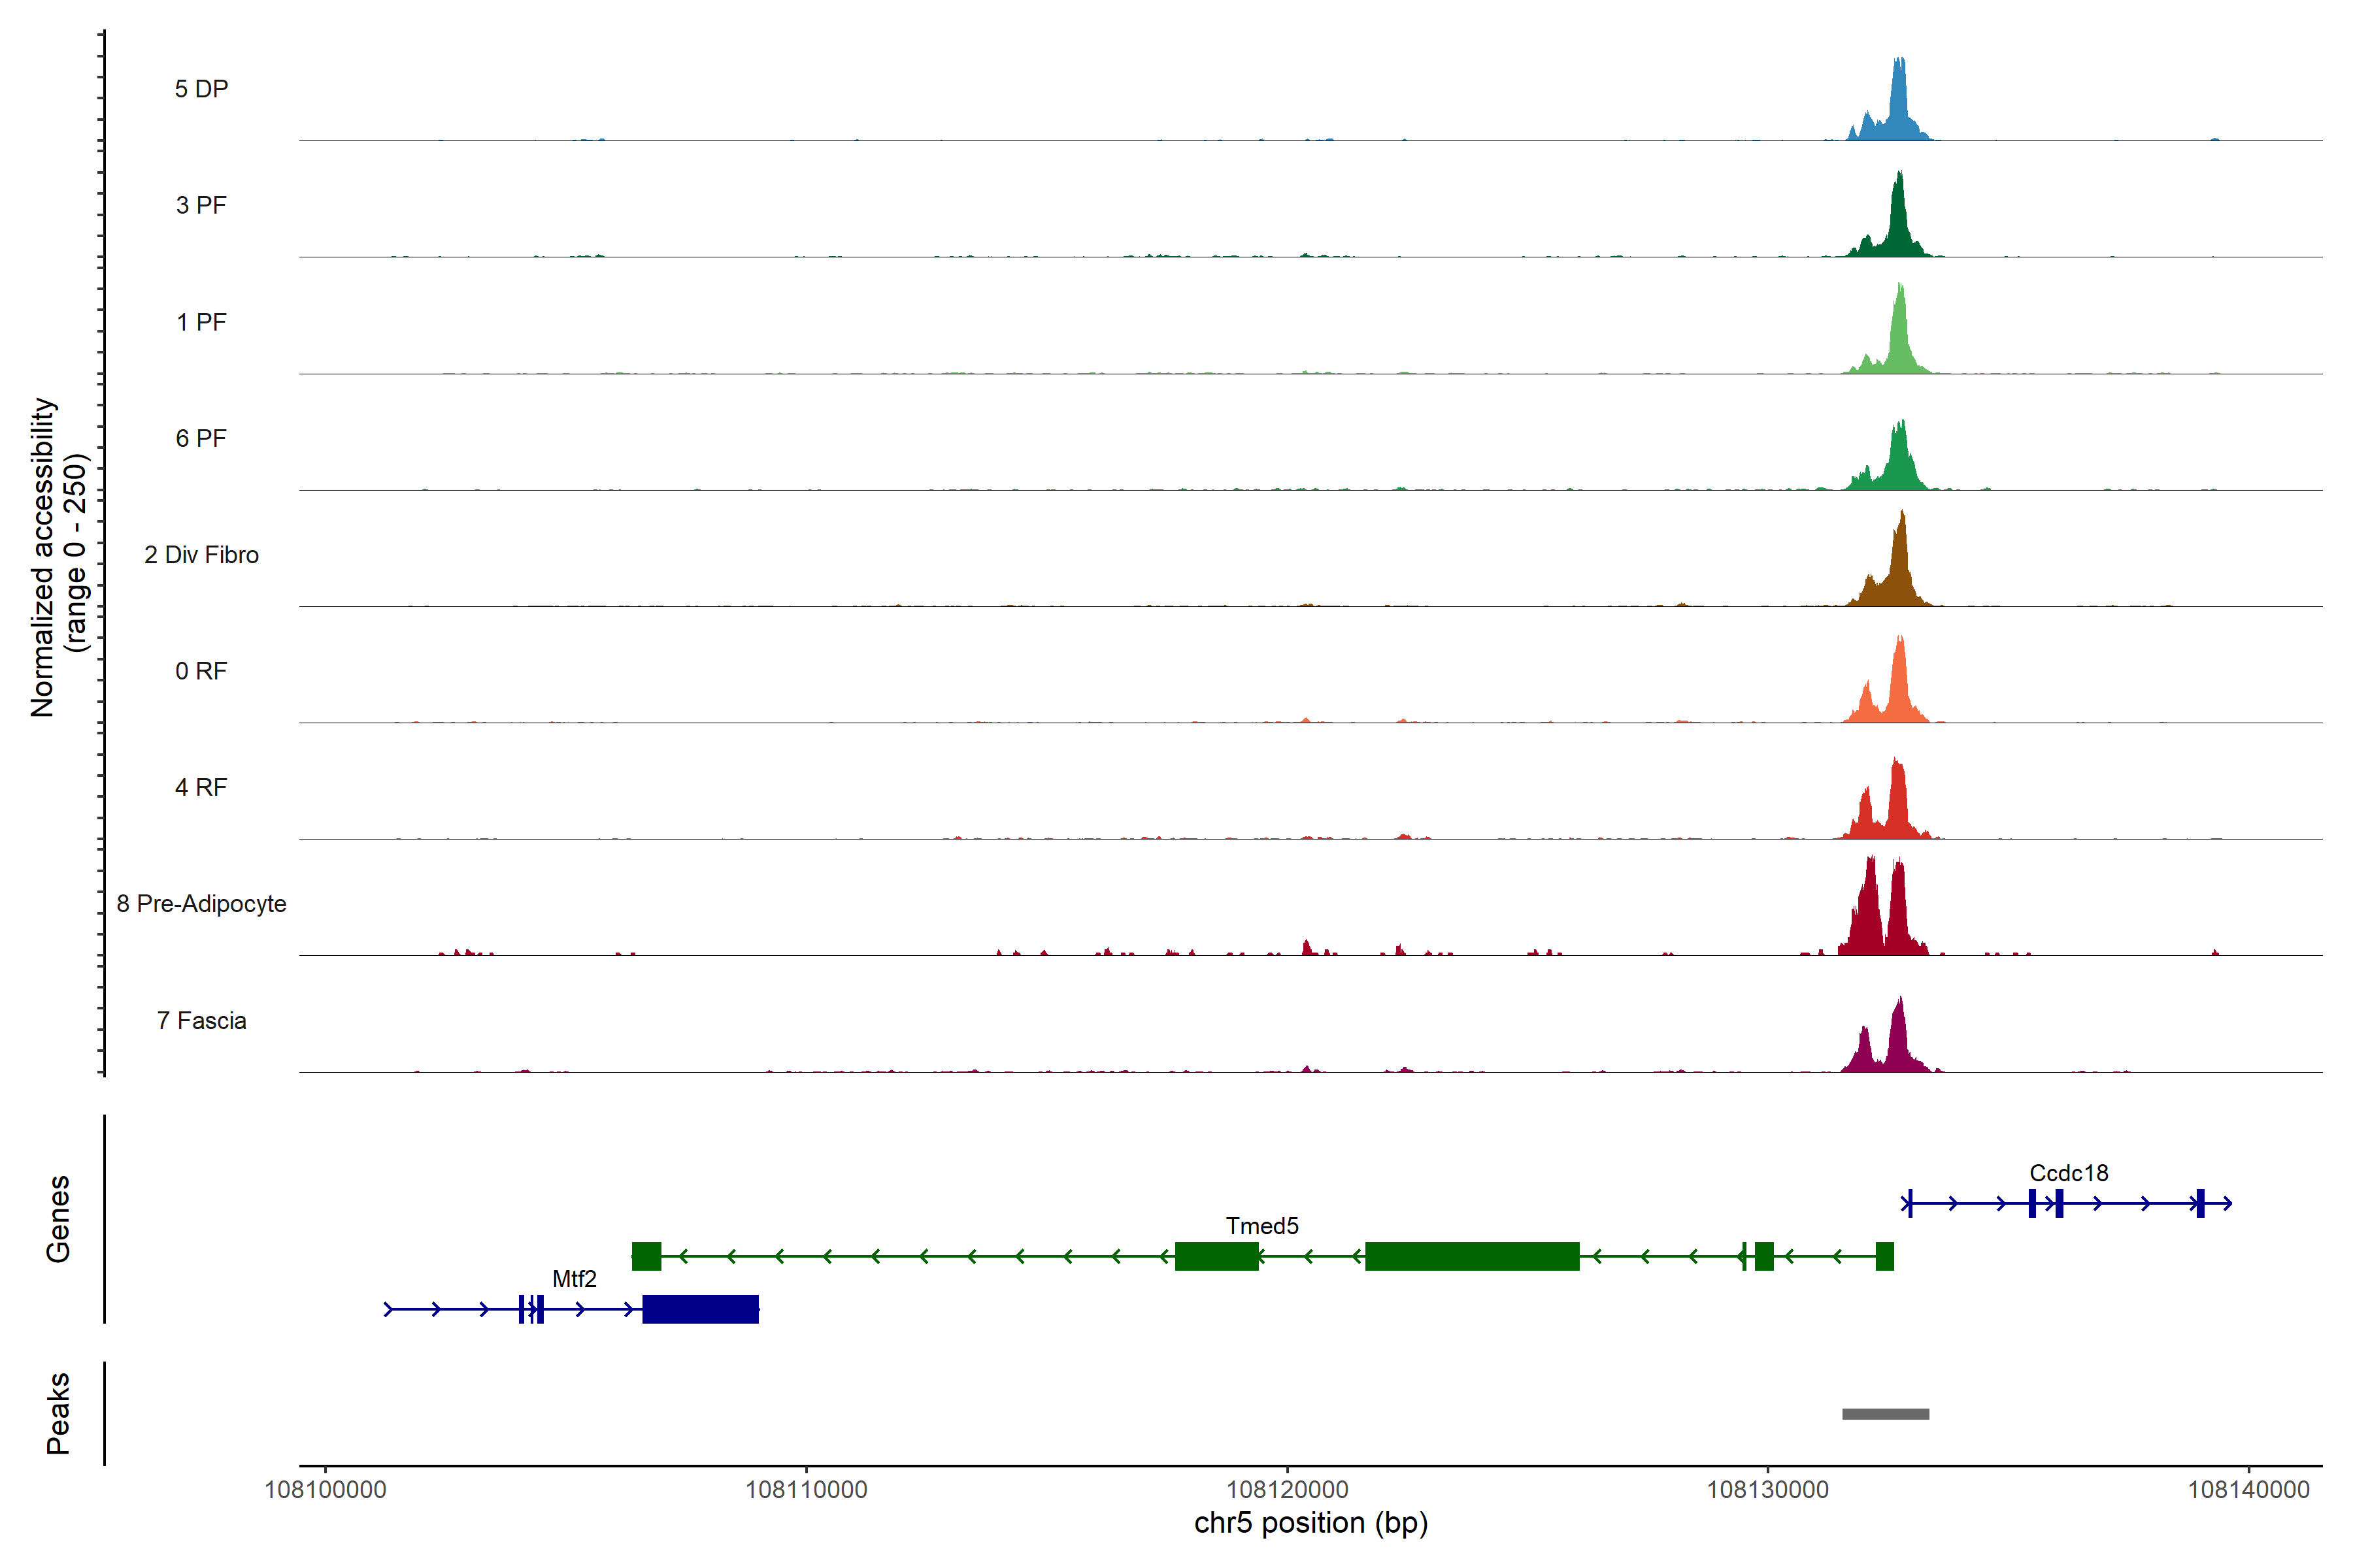Click the rightmost green Tmed5 exon
The image size is (2353, 1568).
tap(1884, 1256)
